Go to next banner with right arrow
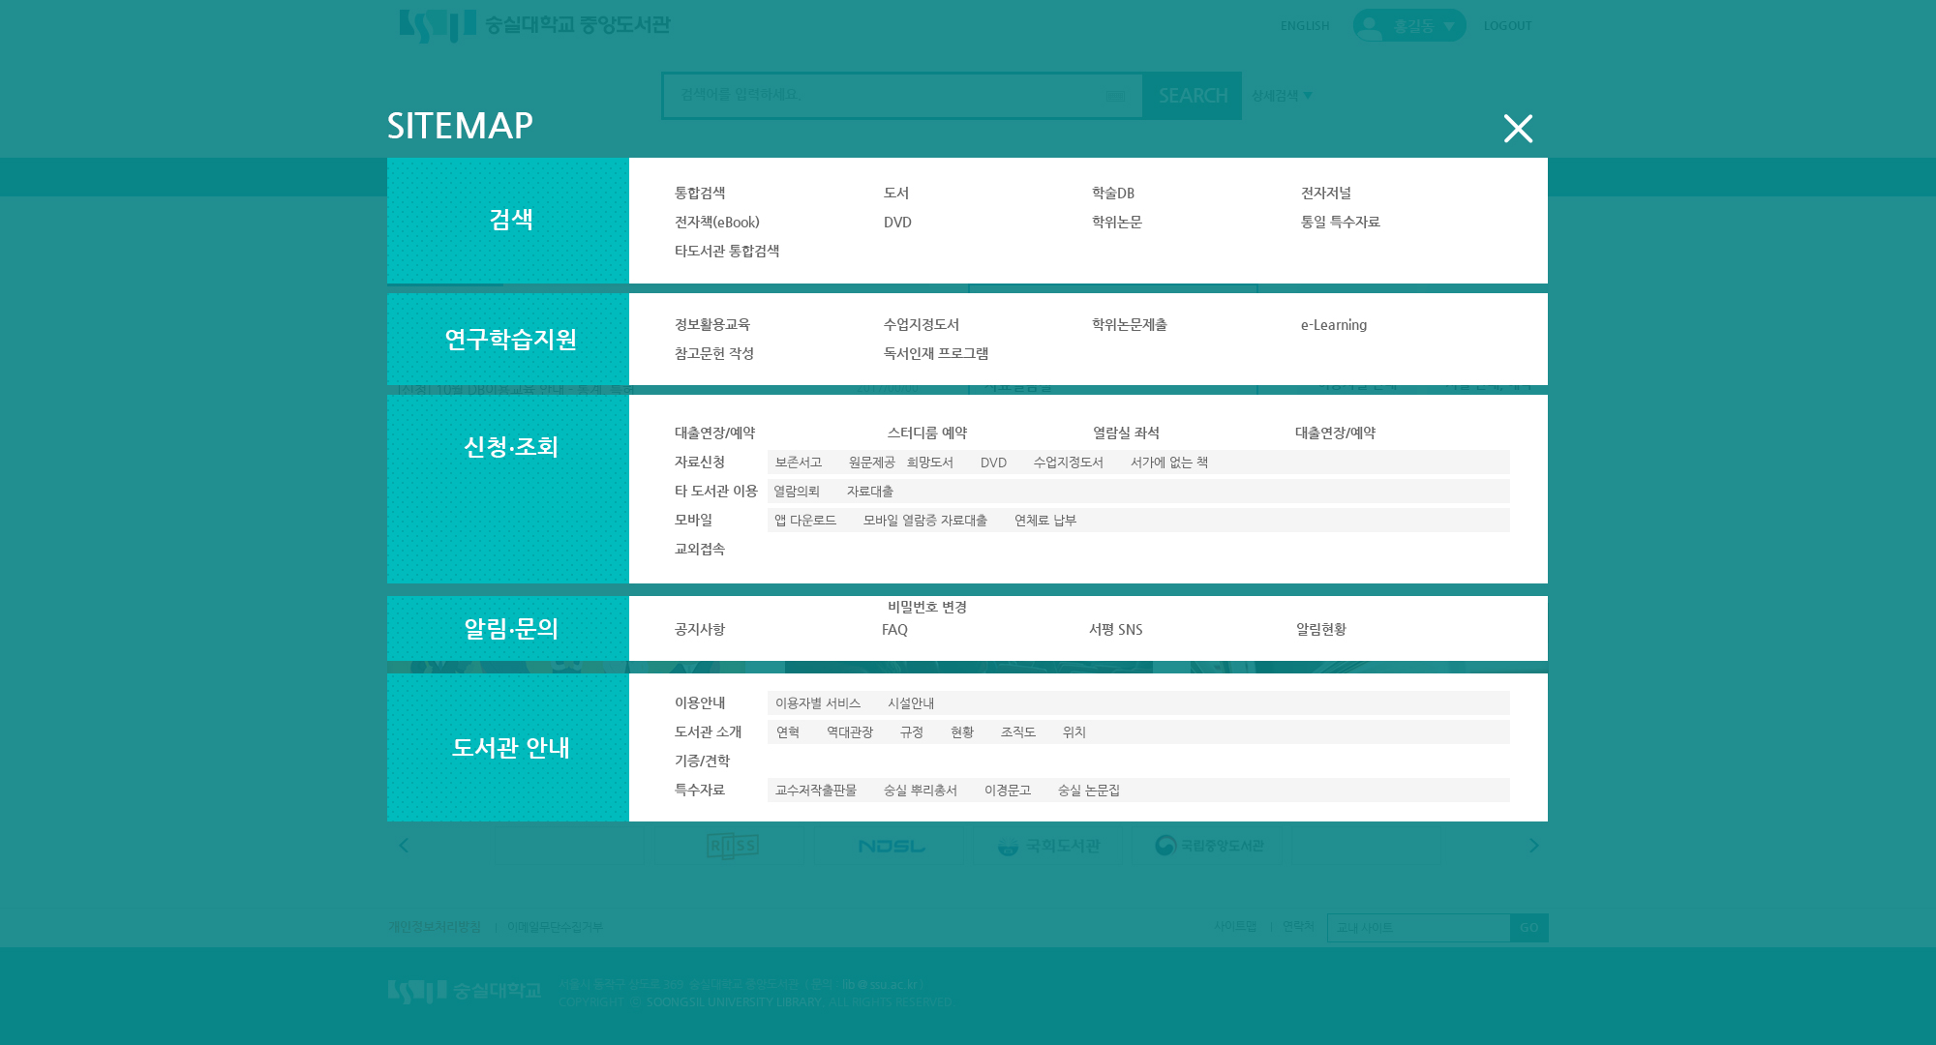Screen dimensions: 1936x1045 (1533, 846)
